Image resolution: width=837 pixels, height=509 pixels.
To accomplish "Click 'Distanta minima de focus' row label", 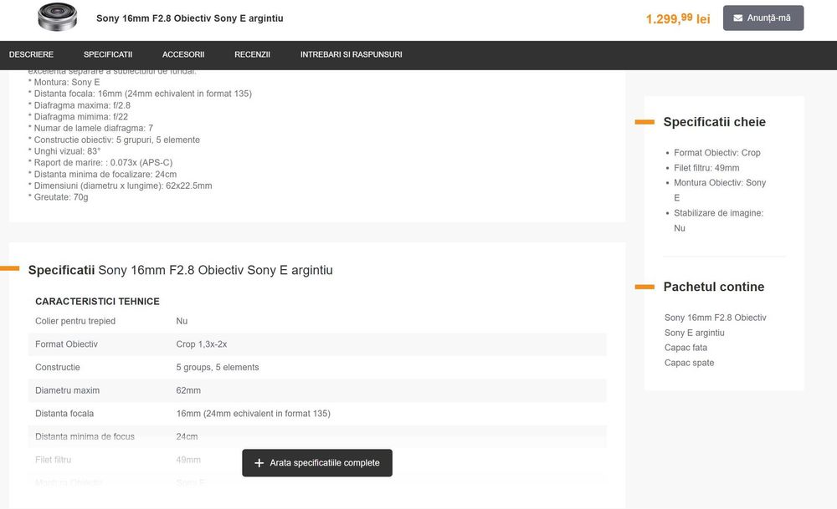I will (85, 436).
